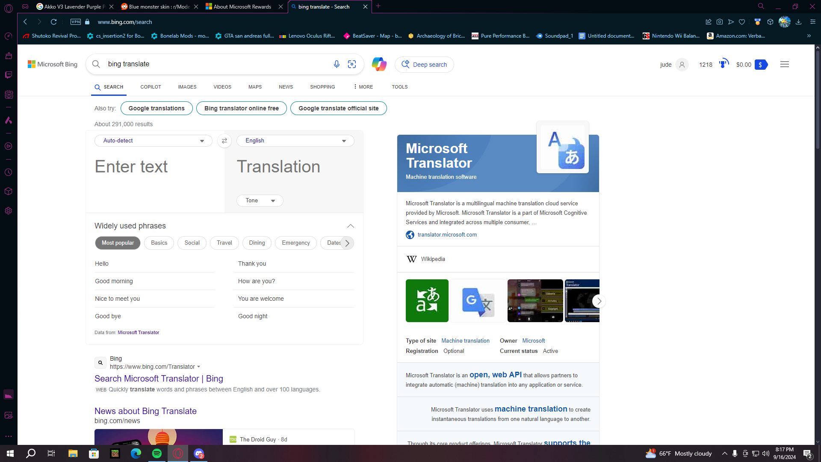Screen dimensions: 821x462
Task: Click the Deep search button
Action: pos(424,65)
